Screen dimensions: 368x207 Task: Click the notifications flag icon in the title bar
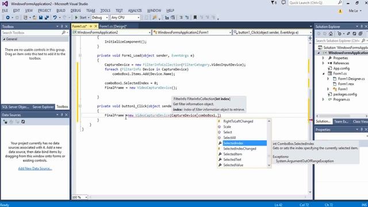click(x=274, y=3)
